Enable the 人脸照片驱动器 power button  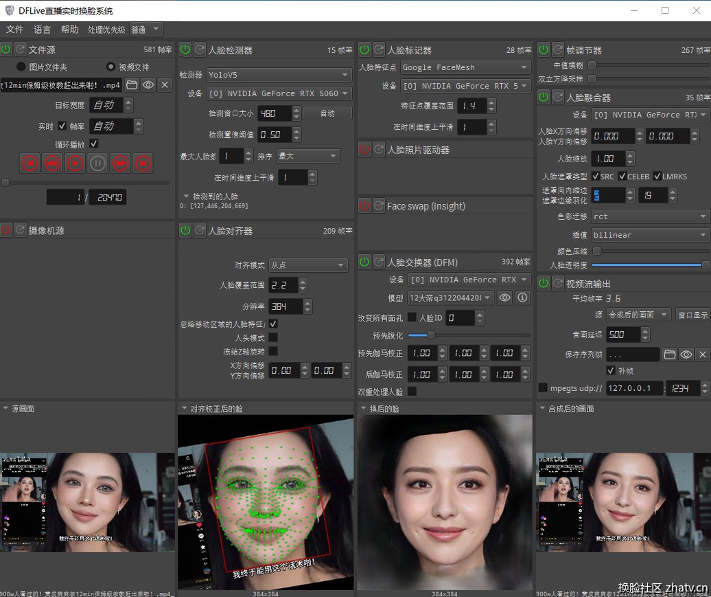tap(364, 149)
